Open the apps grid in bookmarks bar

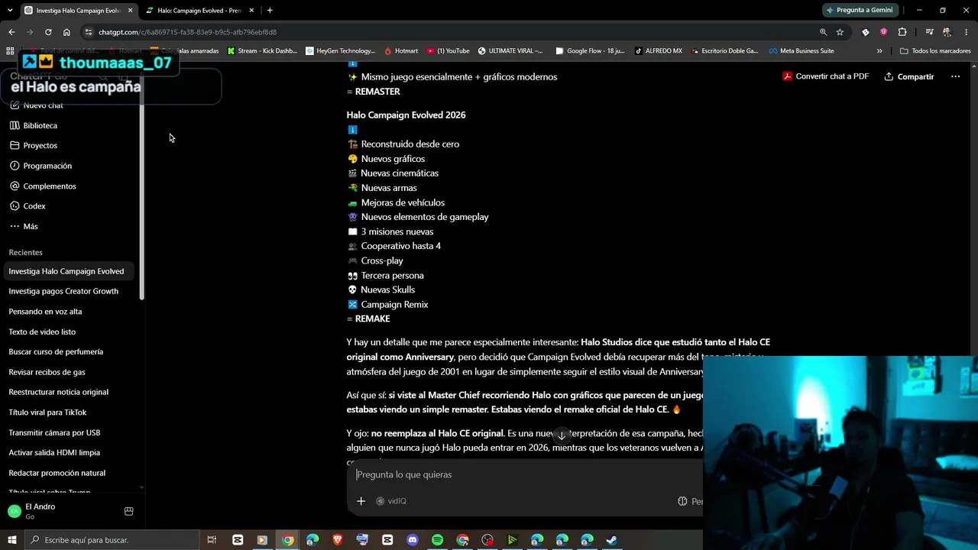[x=10, y=51]
